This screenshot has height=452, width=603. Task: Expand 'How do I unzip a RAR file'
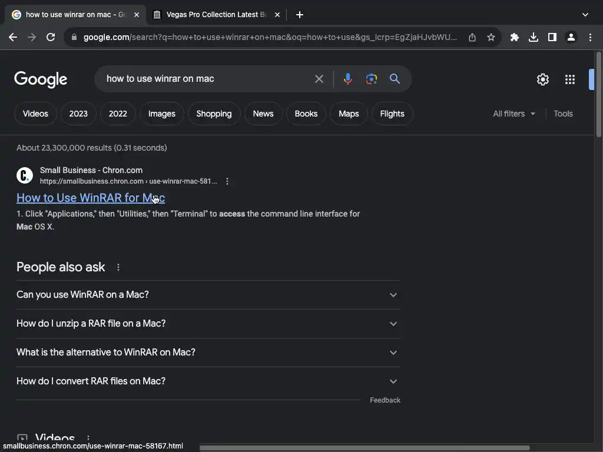click(x=208, y=324)
